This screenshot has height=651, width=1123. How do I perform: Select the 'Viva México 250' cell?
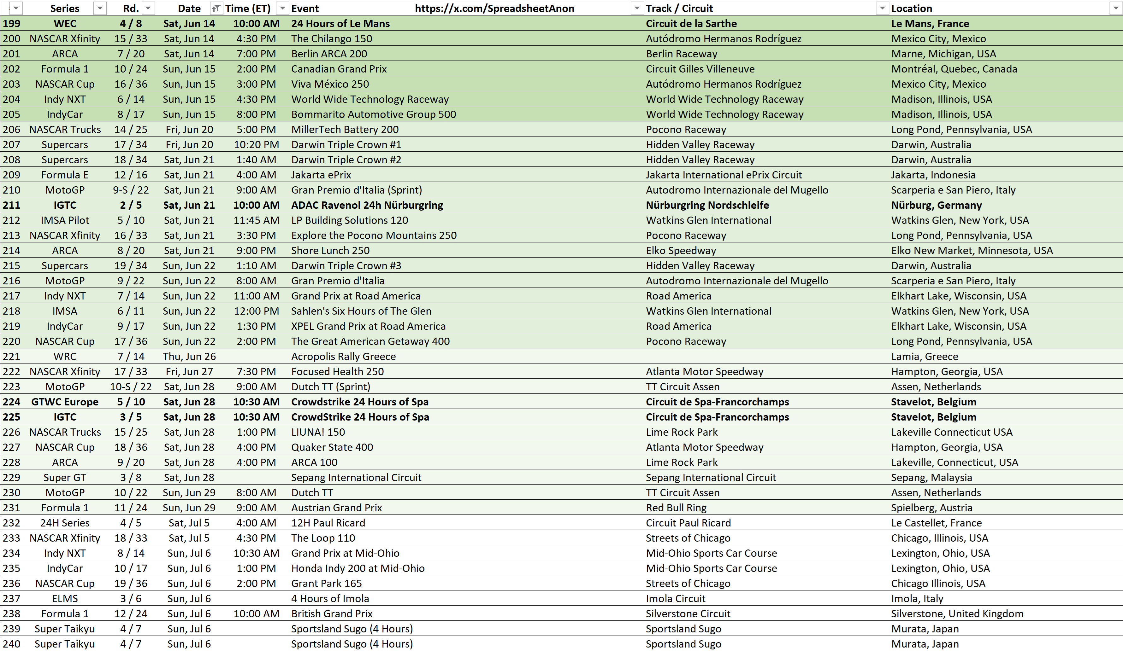[x=330, y=84]
